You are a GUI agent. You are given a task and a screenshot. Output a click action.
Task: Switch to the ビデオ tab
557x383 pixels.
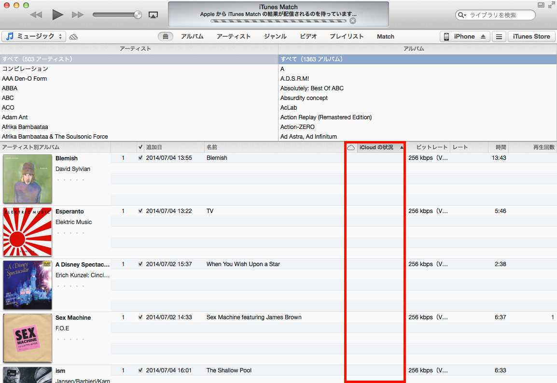[308, 36]
